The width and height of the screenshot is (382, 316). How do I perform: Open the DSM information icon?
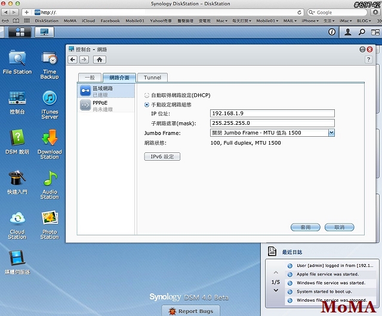point(332,32)
